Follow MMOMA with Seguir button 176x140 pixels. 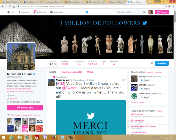(x=145, y=89)
